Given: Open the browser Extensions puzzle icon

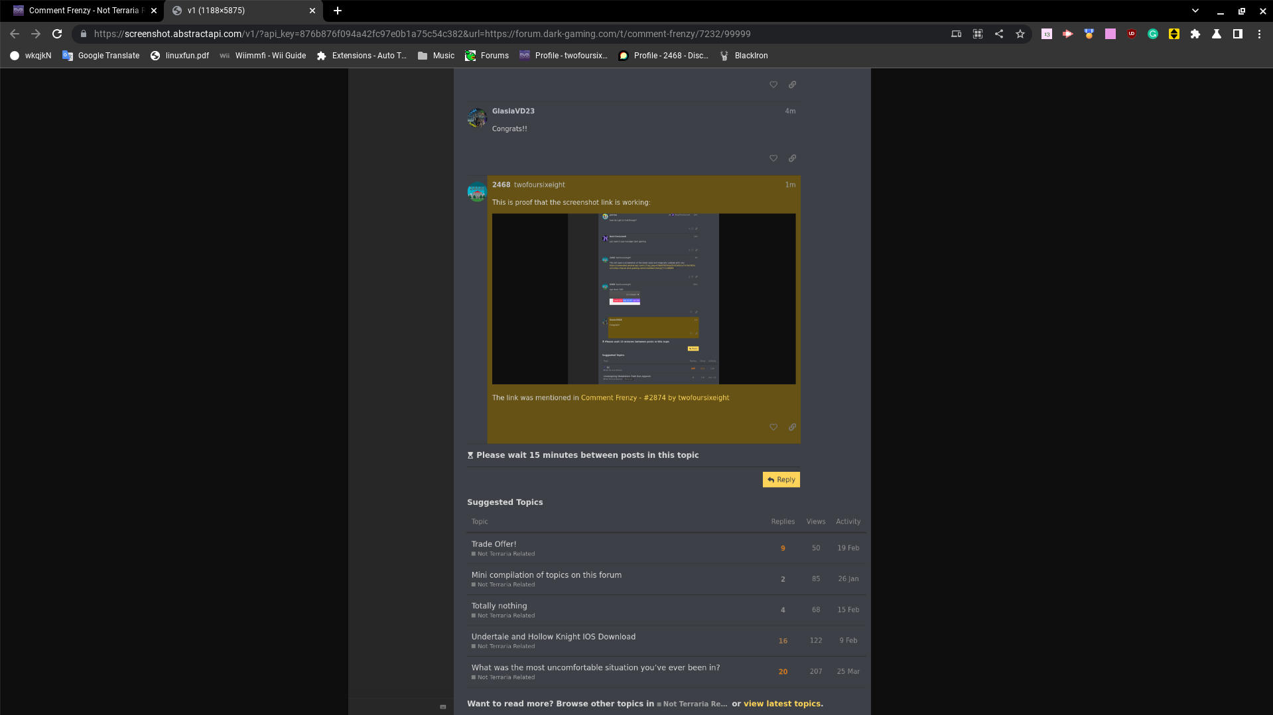Looking at the screenshot, I should pos(1195,34).
